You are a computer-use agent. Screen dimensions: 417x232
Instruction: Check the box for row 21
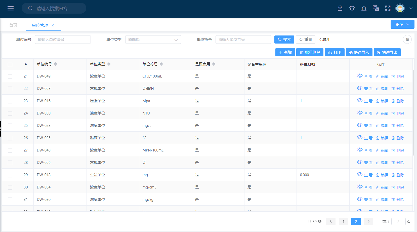(x=10, y=76)
